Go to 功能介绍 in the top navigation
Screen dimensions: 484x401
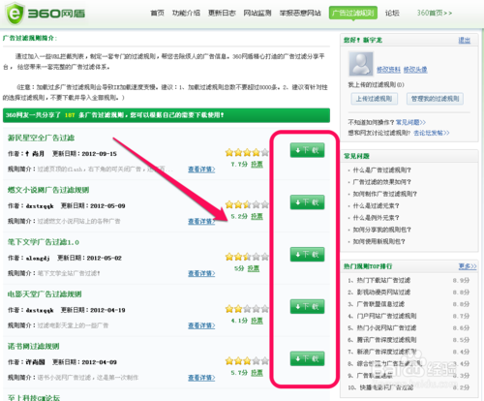pos(186,13)
